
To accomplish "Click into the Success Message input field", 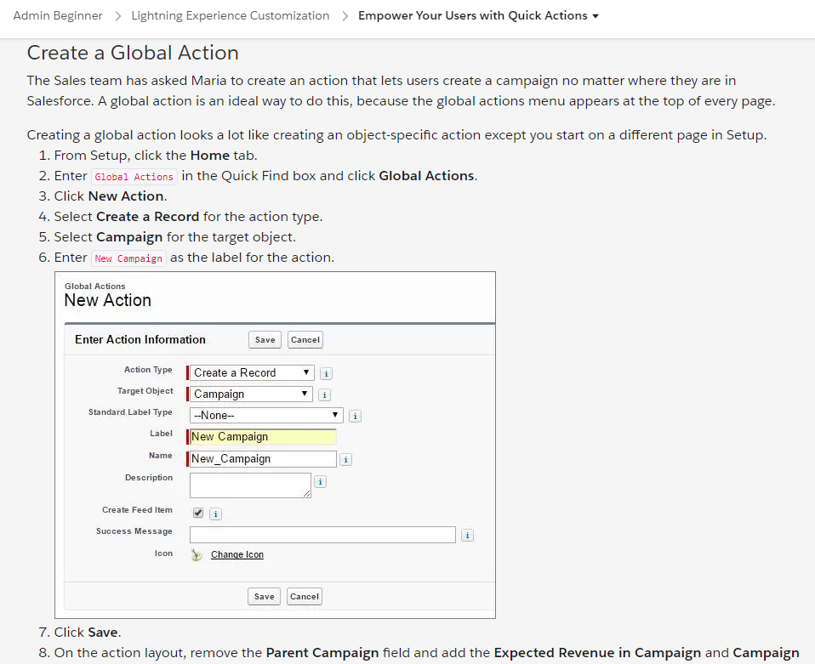I will 322,535.
